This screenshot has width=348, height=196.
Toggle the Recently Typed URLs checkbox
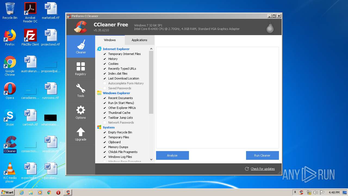pos(105,69)
